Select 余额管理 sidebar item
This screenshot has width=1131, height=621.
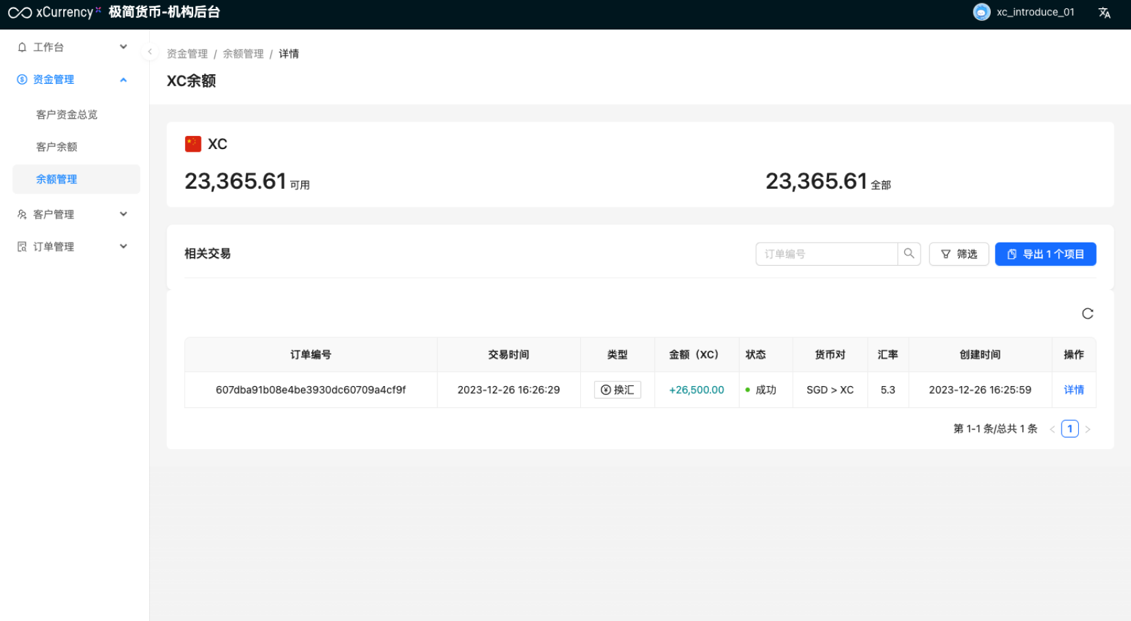tap(56, 179)
